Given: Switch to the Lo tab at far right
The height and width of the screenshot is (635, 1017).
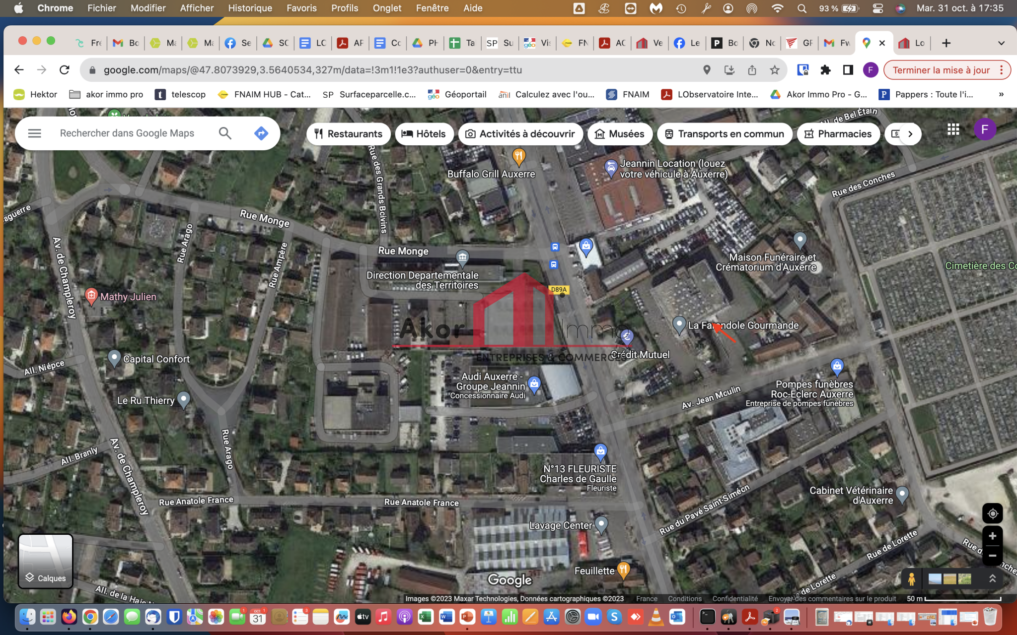Looking at the screenshot, I should tap(913, 43).
